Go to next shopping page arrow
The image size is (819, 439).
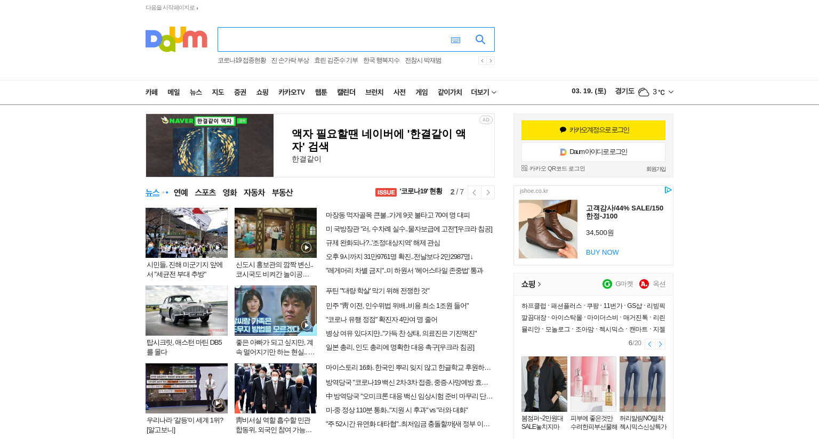click(660, 344)
